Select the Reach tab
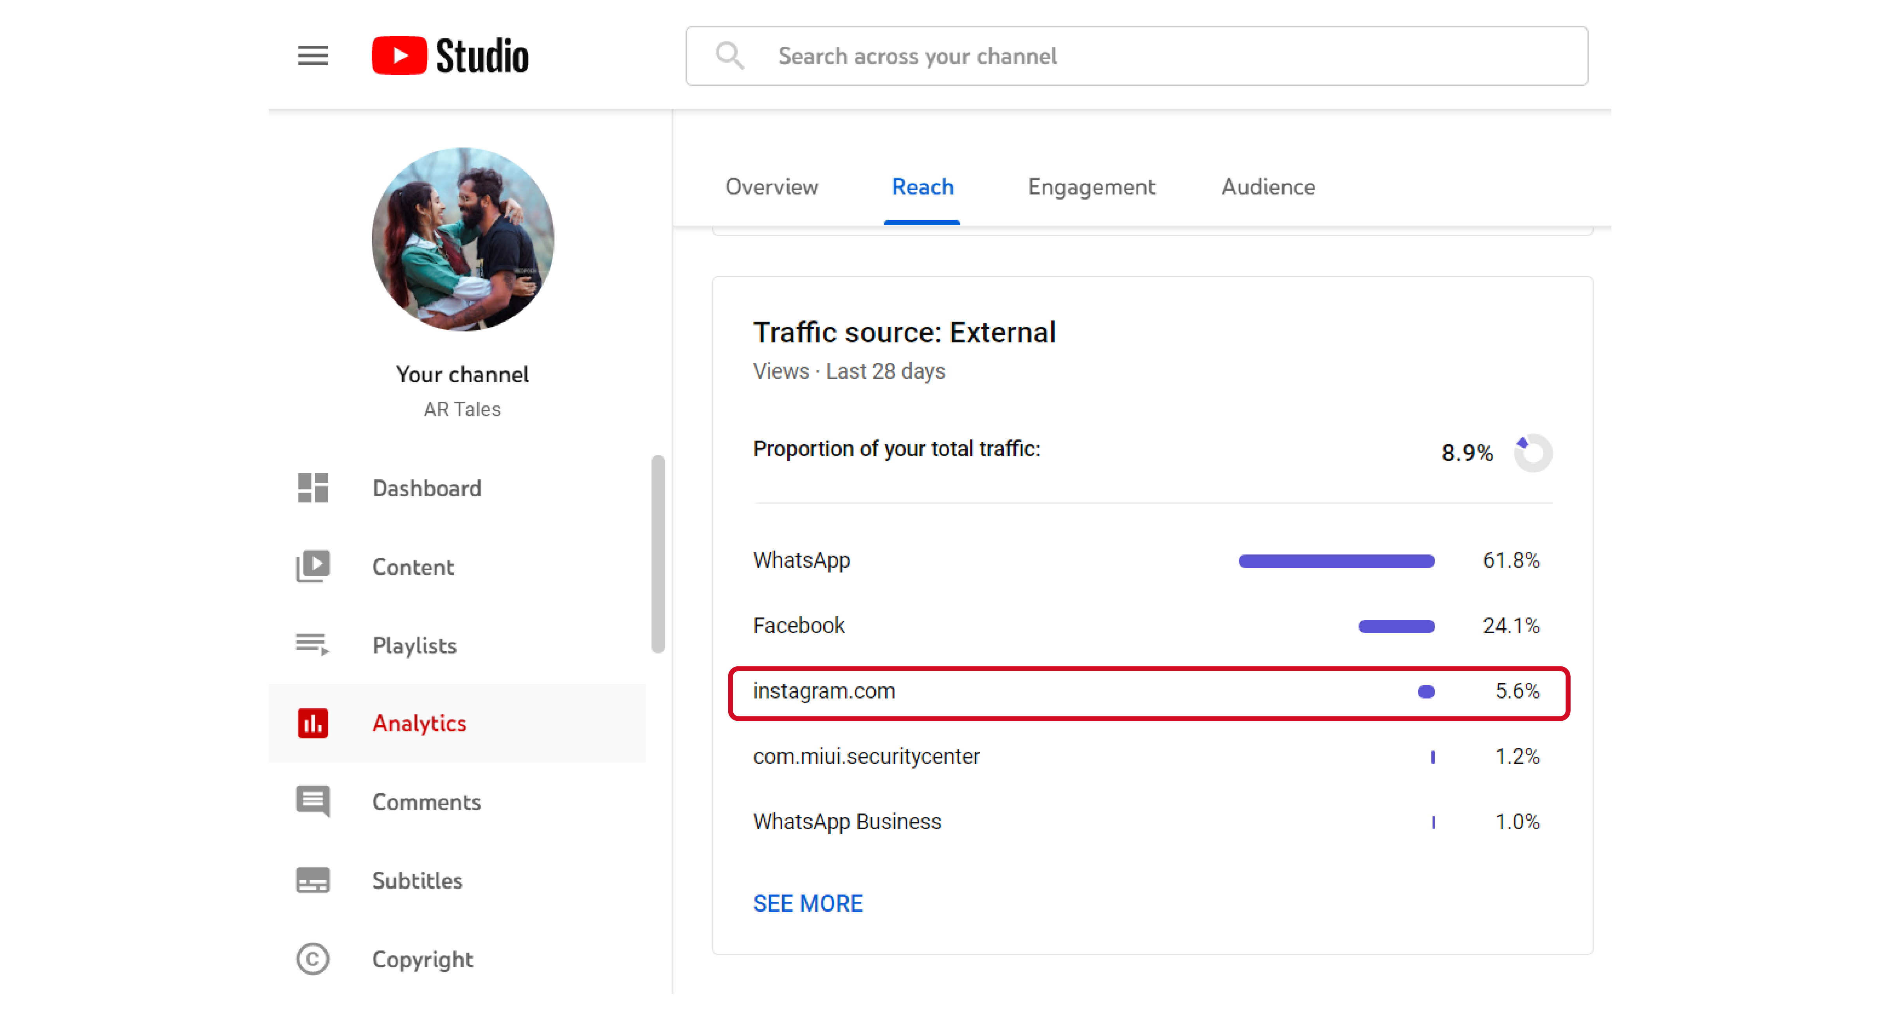This screenshot has width=1888, height=1017. [923, 187]
